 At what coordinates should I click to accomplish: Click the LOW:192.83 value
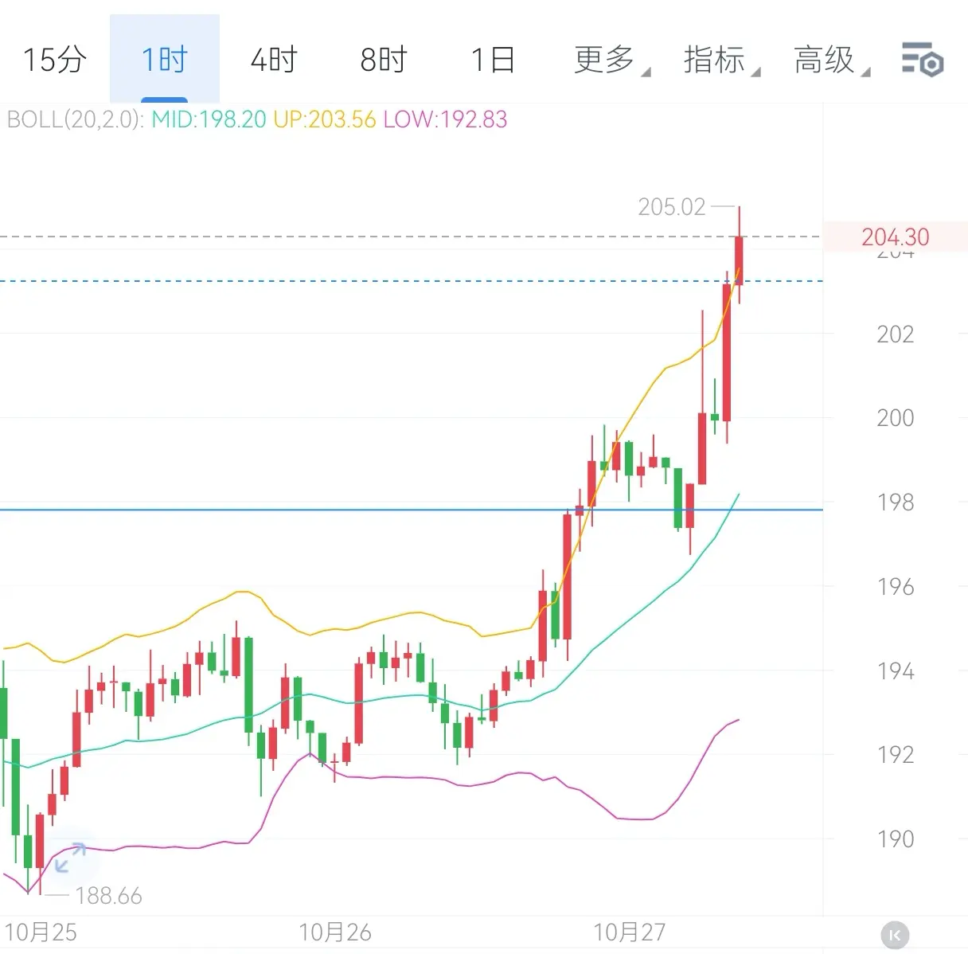[445, 119]
